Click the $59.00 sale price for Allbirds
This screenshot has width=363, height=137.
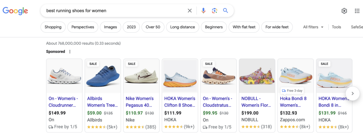coord(94,113)
